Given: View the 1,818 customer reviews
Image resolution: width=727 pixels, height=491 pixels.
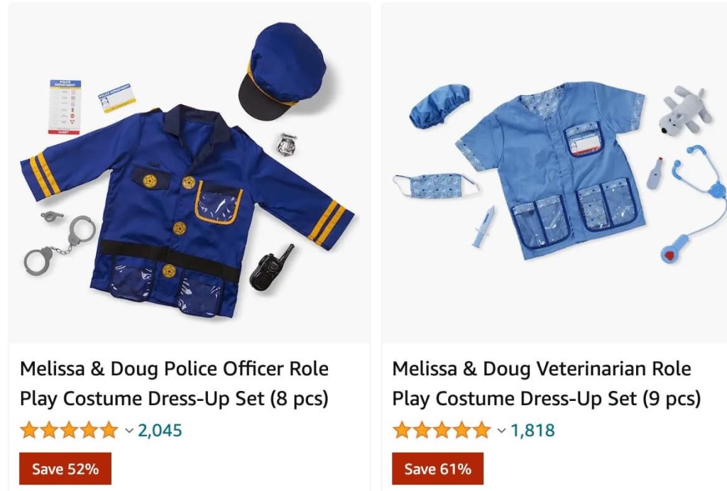Looking at the screenshot, I should tap(532, 430).
